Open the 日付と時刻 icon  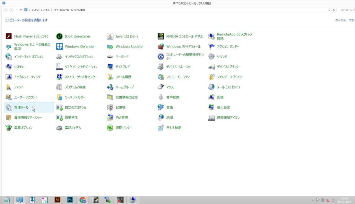pos(161,128)
